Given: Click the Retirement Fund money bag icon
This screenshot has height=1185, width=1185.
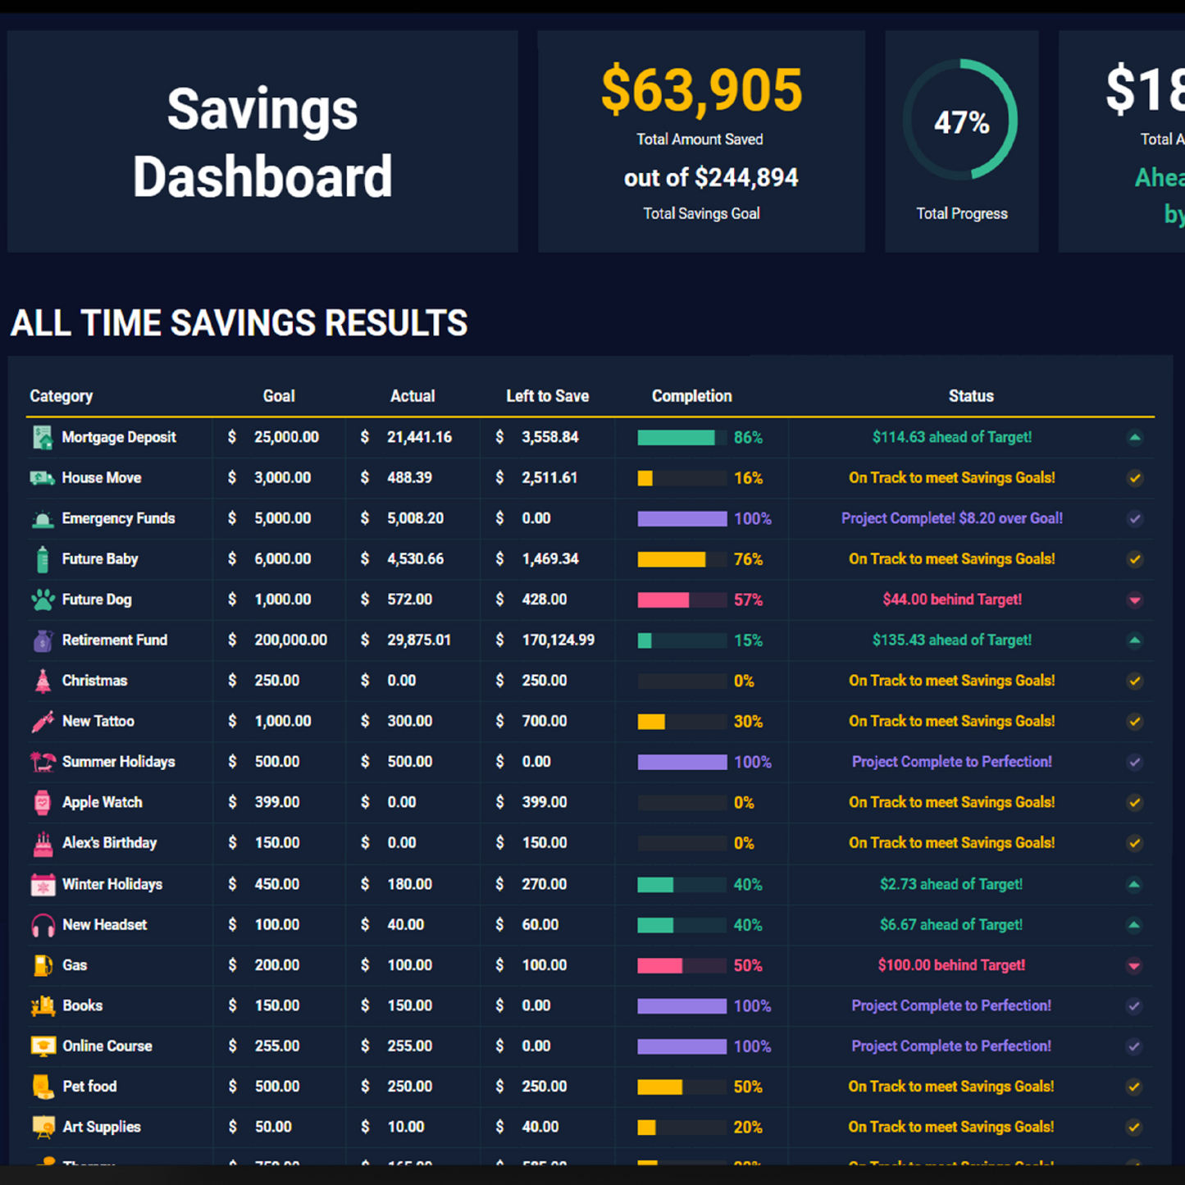Looking at the screenshot, I should pos(43,640).
